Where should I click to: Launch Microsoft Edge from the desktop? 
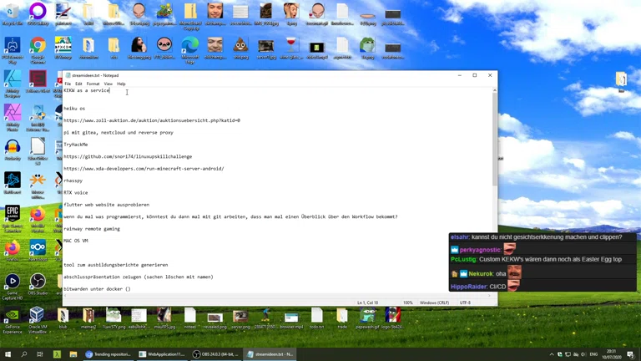tap(189, 45)
